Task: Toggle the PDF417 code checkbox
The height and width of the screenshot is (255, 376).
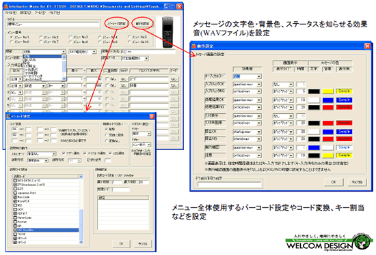Action: [x=15, y=213]
